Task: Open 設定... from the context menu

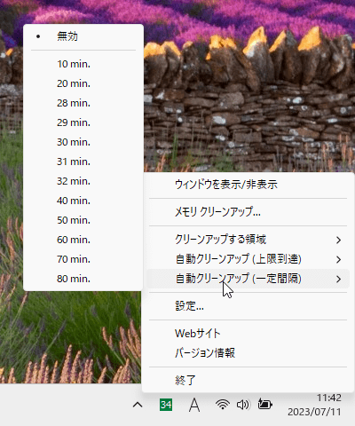Action: [248, 306]
